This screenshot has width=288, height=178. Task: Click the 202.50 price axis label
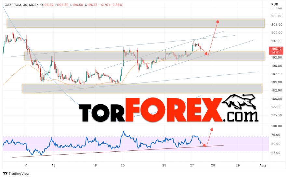[277, 24]
